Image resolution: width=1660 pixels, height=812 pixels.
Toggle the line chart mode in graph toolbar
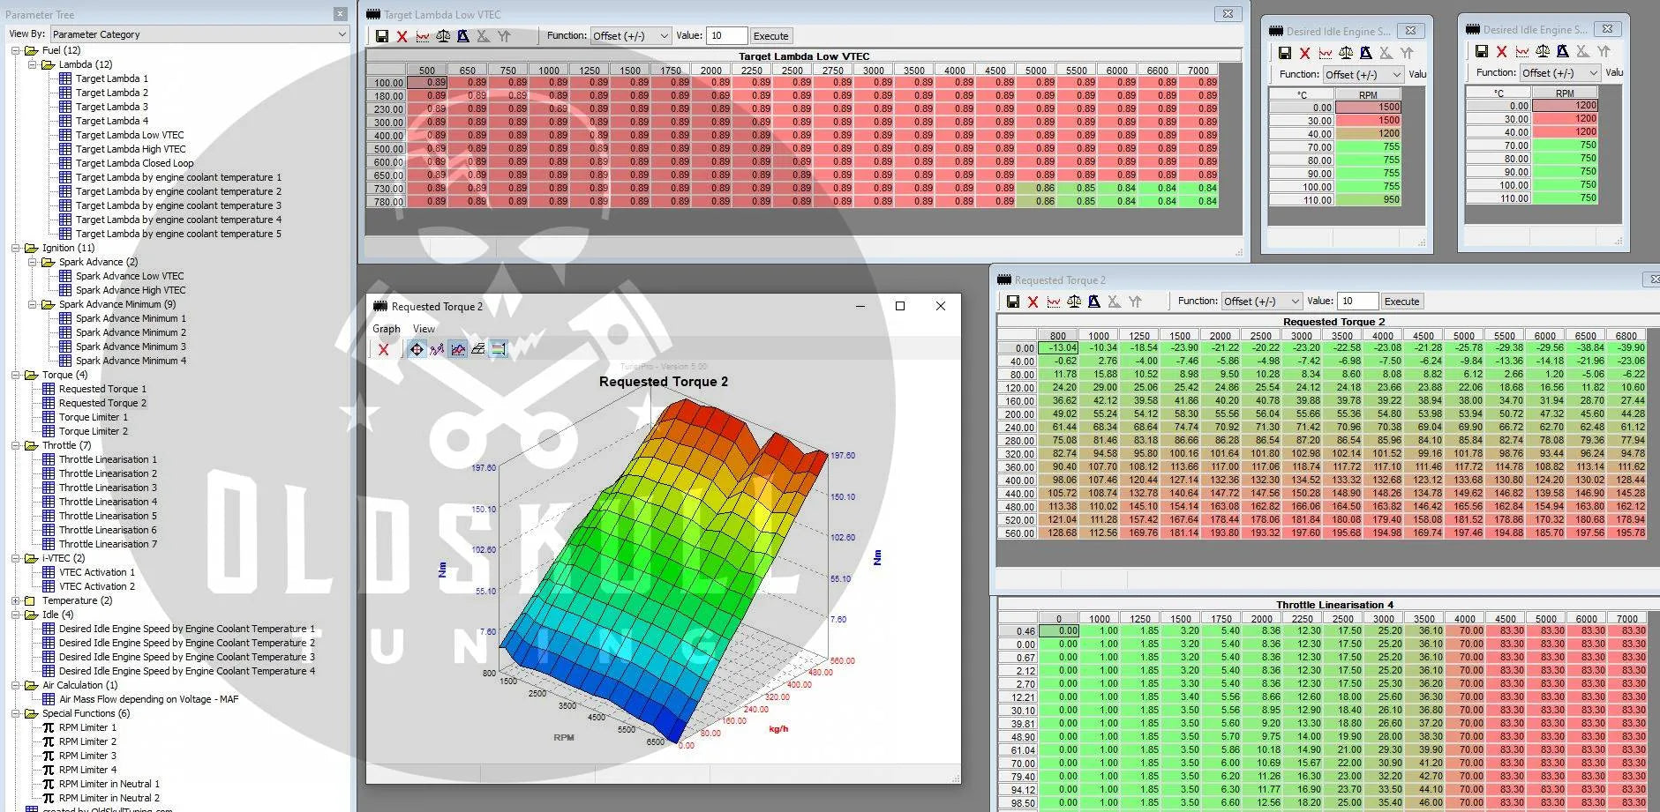tap(457, 349)
